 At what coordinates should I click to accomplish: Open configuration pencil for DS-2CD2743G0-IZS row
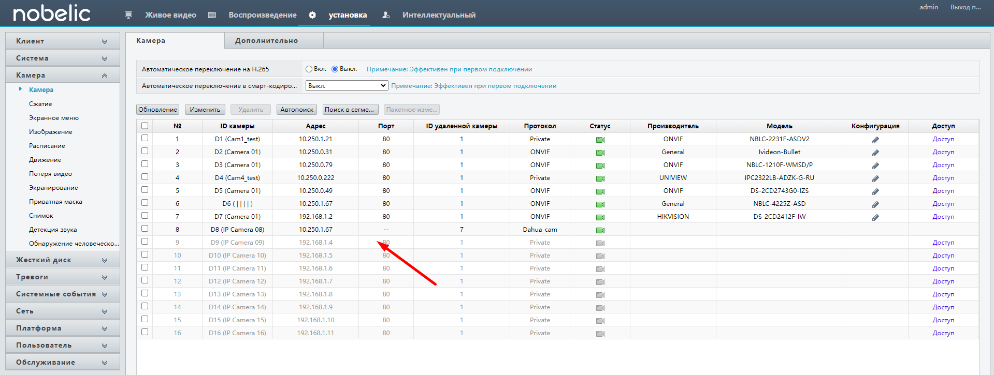(875, 191)
